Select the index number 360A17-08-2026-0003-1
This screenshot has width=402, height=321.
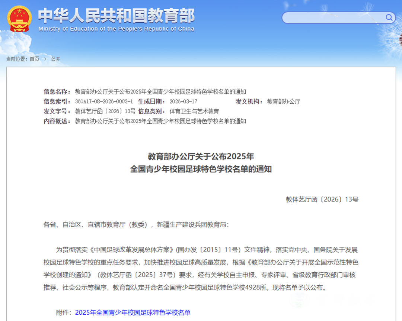tap(104, 101)
